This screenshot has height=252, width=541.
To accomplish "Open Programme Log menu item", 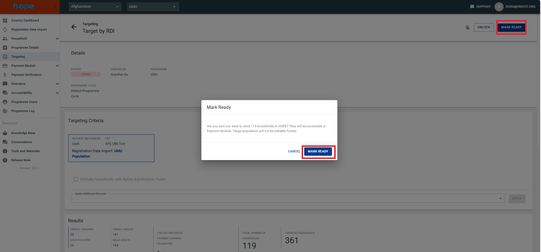I will 23,111.
